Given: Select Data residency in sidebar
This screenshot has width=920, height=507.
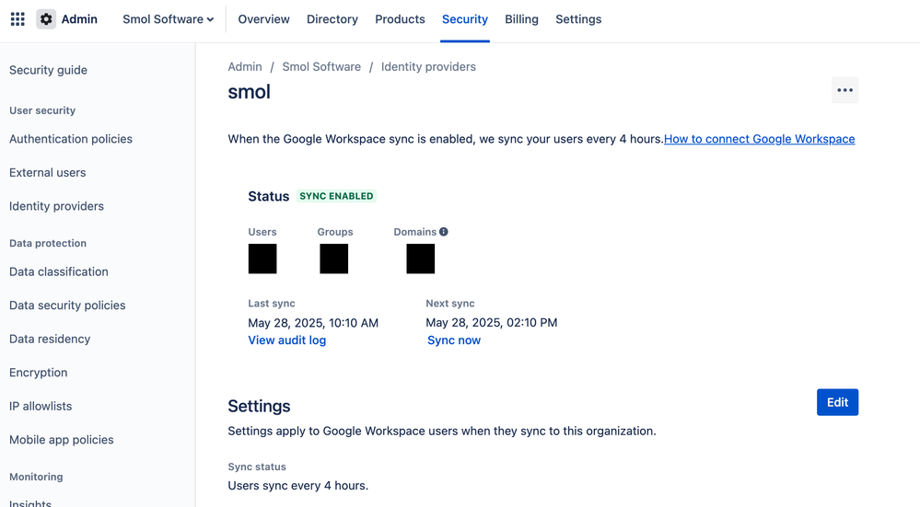Looking at the screenshot, I should coord(50,339).
